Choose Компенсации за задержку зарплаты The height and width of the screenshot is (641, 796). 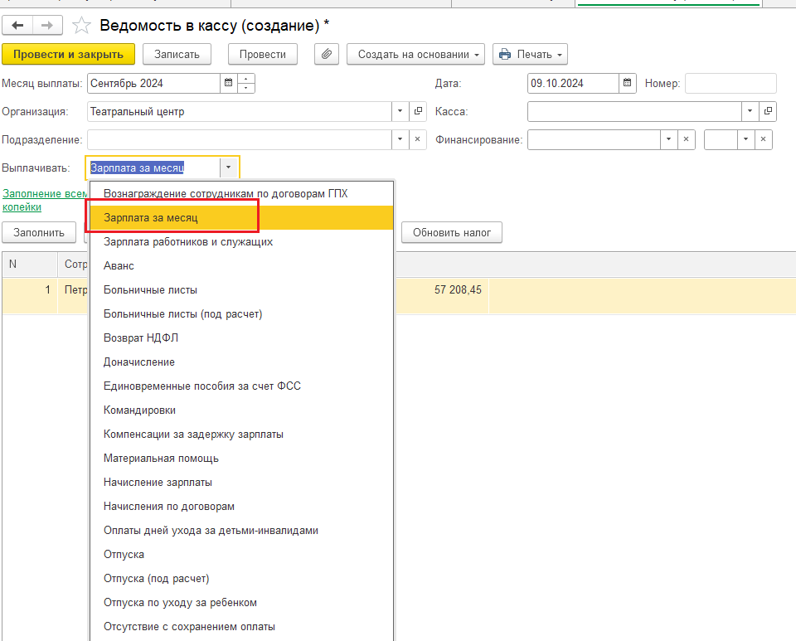pos(241,434)
